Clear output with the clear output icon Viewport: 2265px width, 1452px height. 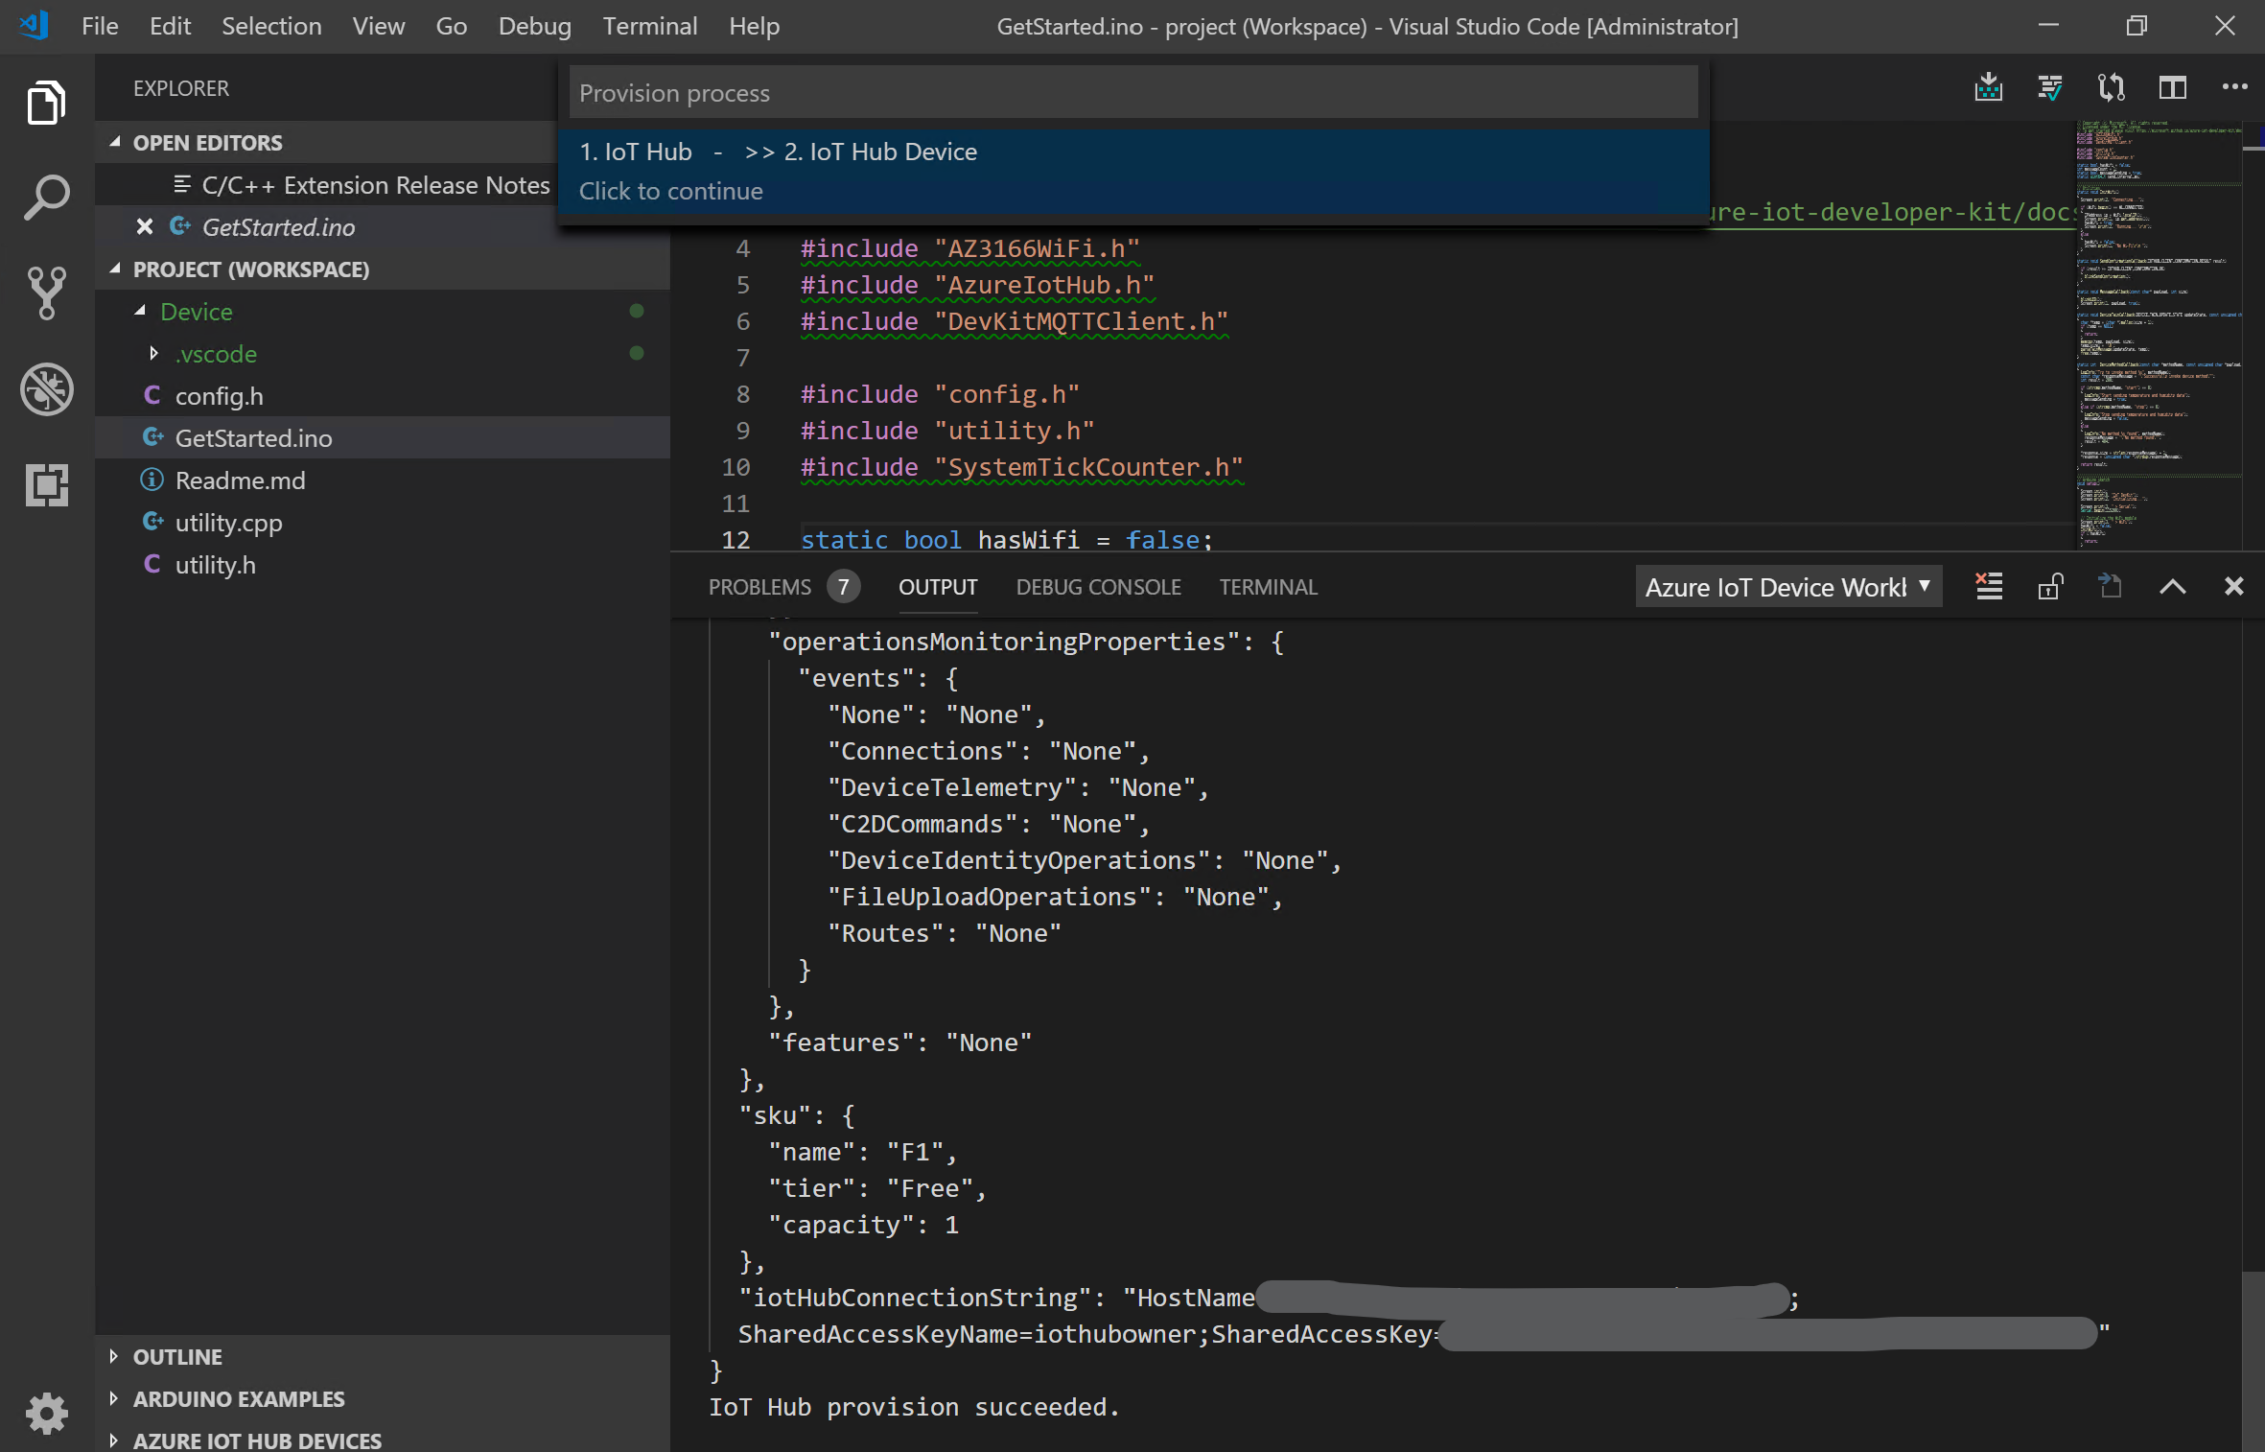1989,587
